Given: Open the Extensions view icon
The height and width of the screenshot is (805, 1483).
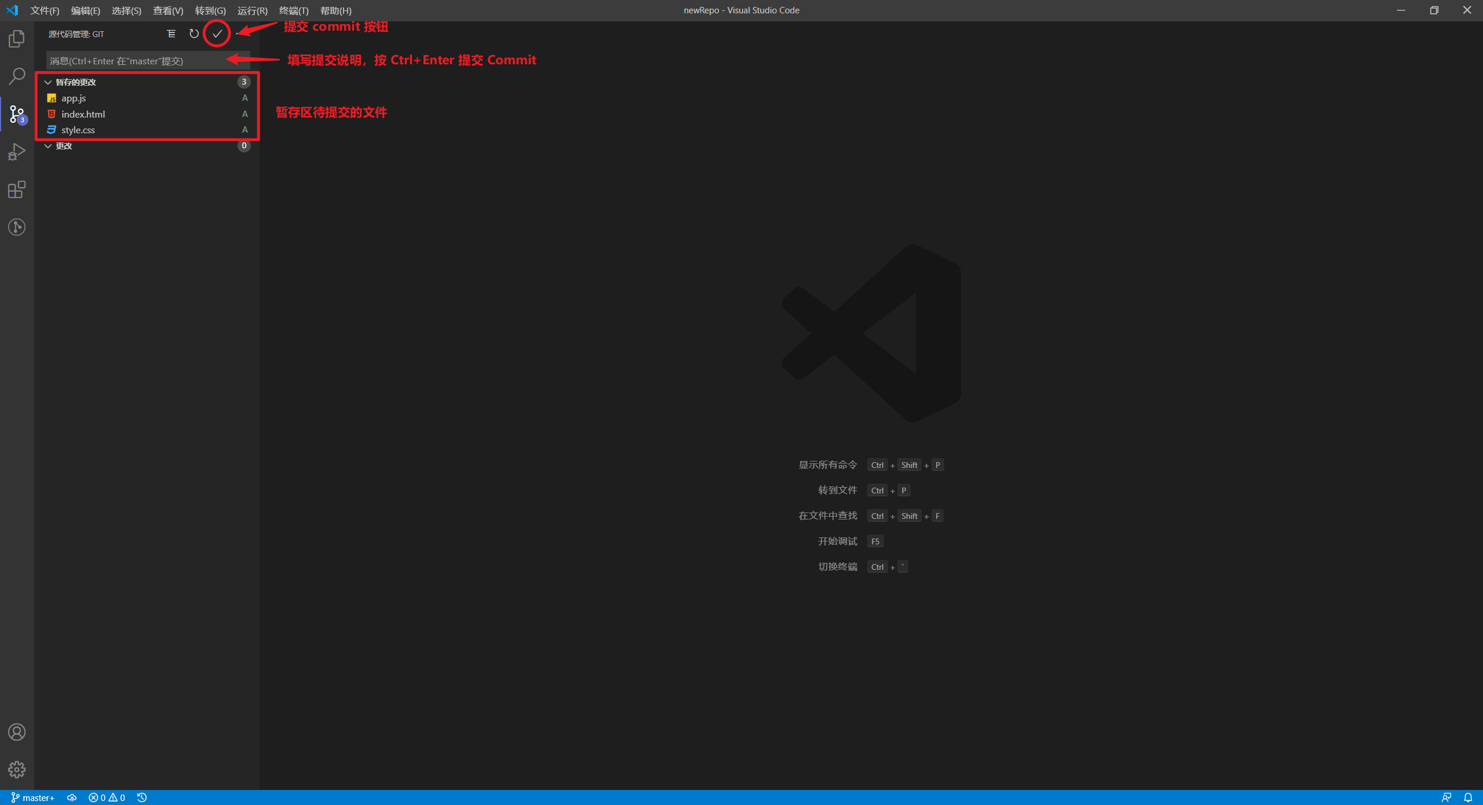Looking at the screenshot, I should [17, 189].
